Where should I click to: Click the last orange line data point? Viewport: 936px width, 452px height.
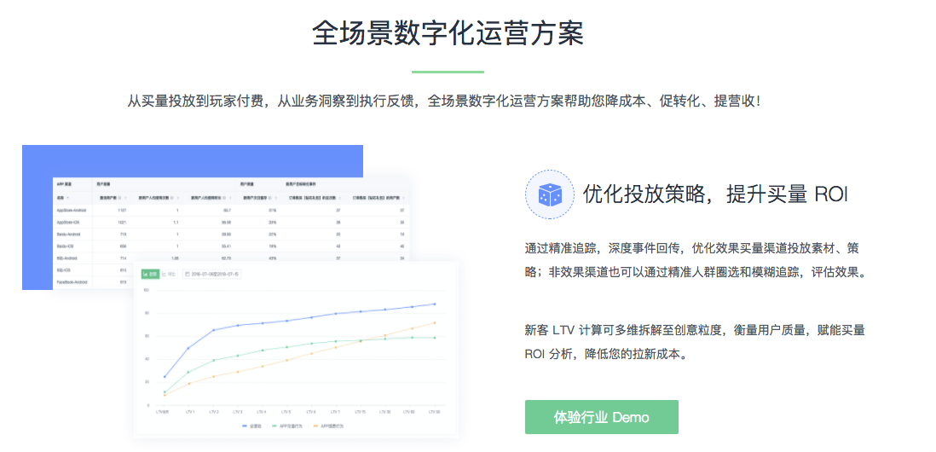tap(434, 323)
